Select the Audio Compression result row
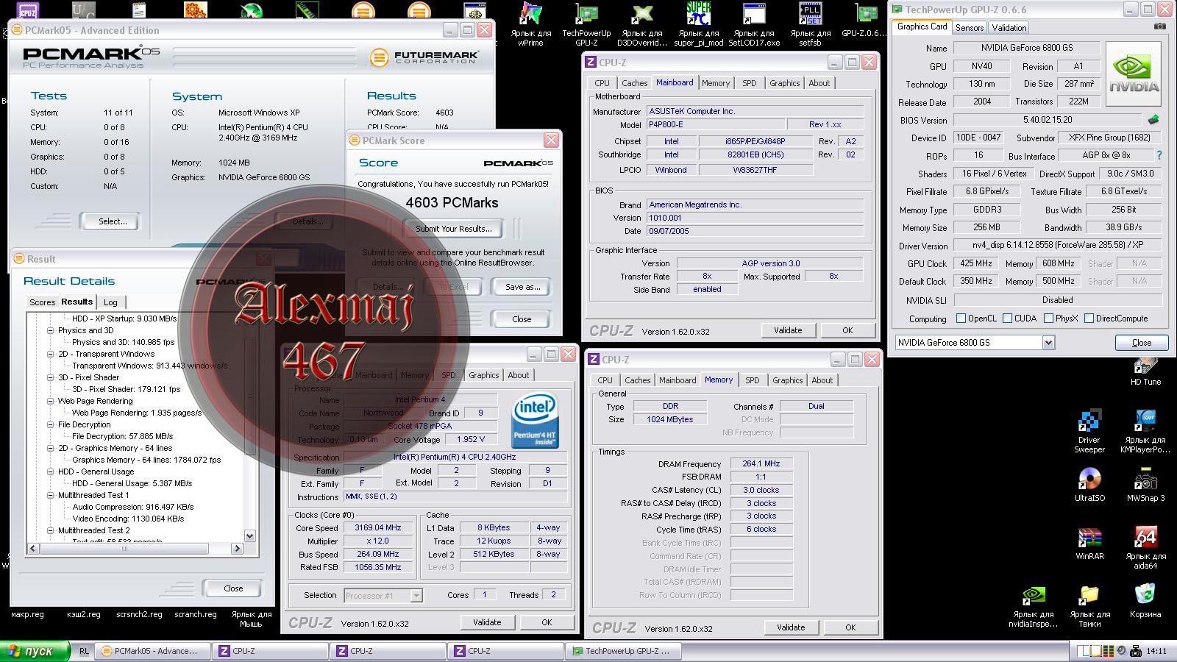Image resolution: width=1177 pixels, height=662 pixels. coord(133,507)
